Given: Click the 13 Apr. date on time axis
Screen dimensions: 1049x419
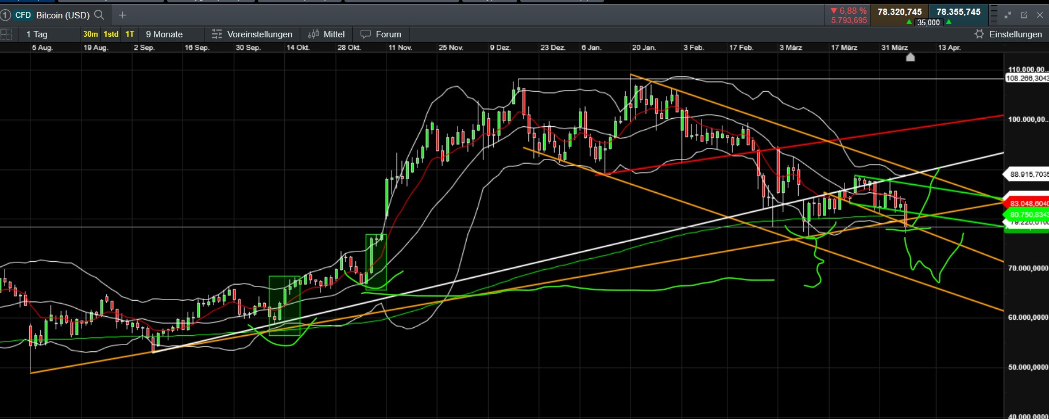Looking at the screenshot, I should 949,48.
